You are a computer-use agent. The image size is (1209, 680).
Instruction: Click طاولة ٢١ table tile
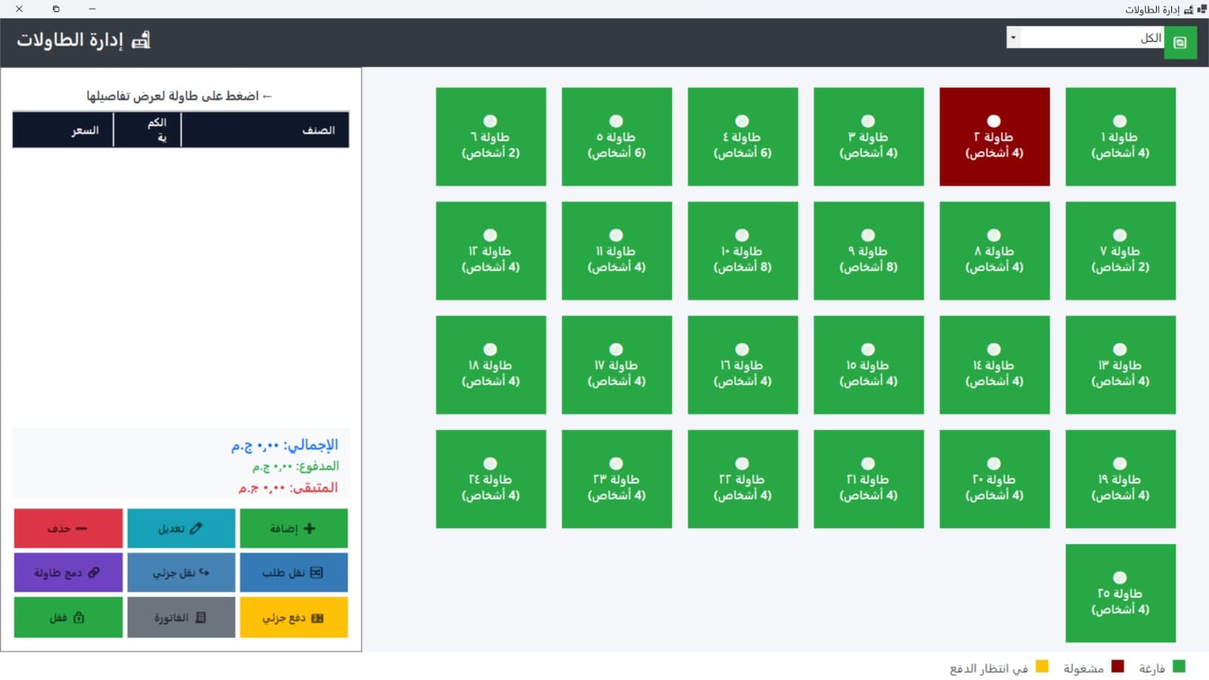869,479
